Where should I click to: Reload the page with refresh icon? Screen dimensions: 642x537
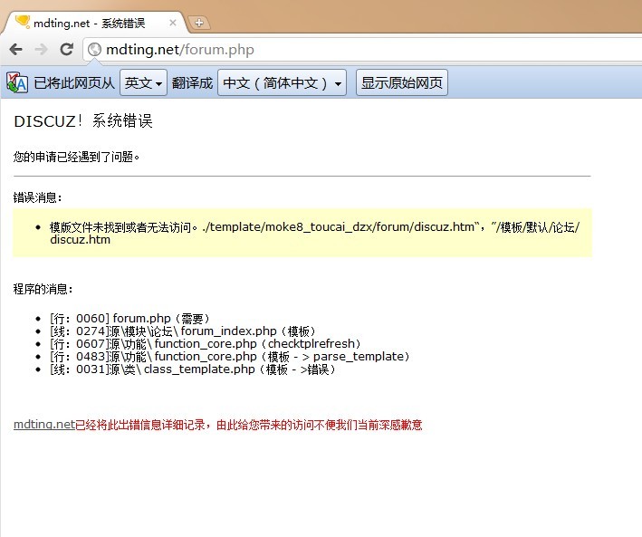tap(67, 49)
